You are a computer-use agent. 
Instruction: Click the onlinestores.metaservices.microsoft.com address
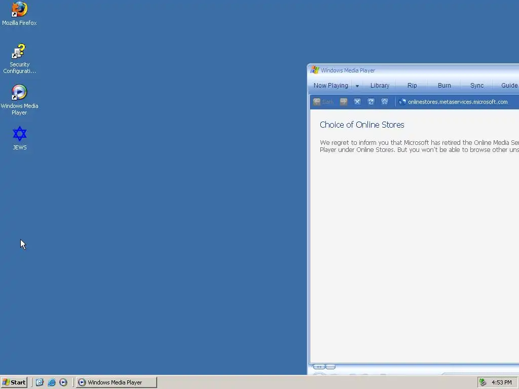click(458, 102)
